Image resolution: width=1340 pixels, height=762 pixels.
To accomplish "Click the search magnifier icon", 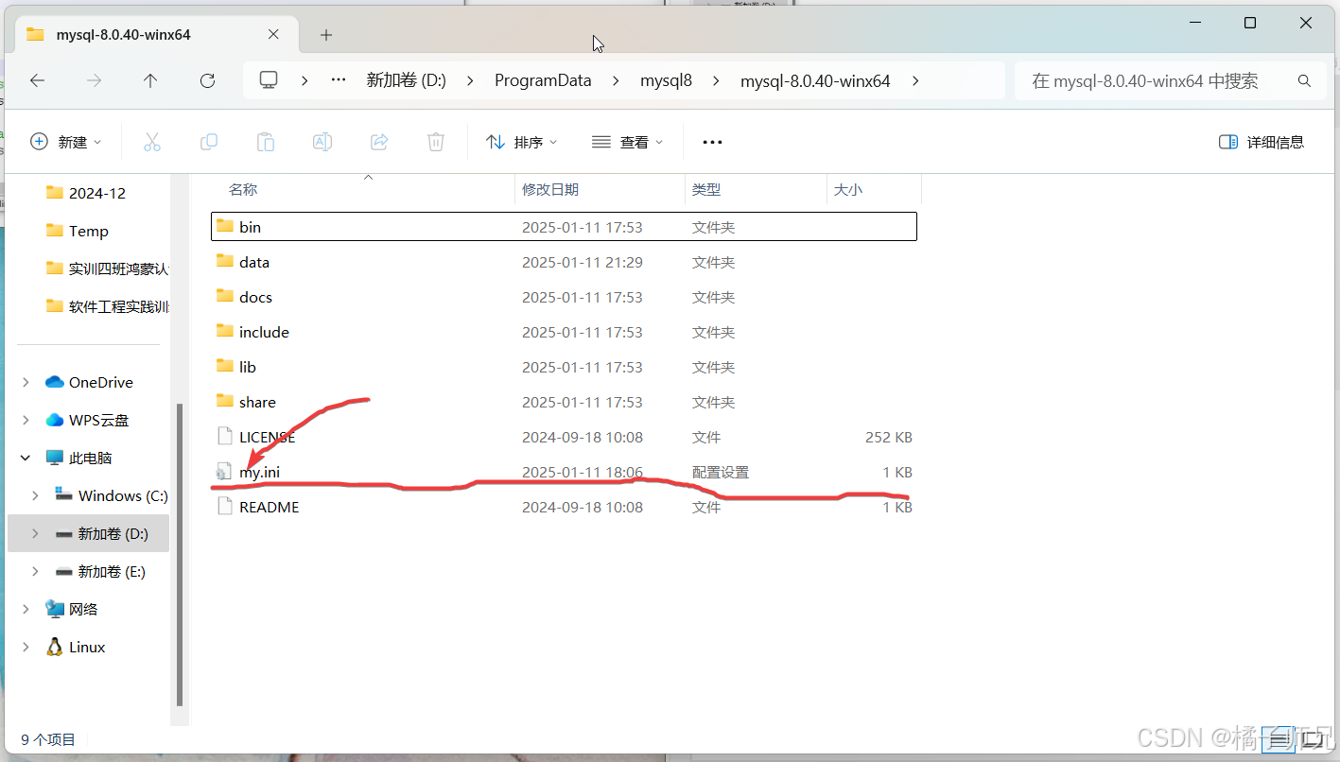I will coord(1304,81).
